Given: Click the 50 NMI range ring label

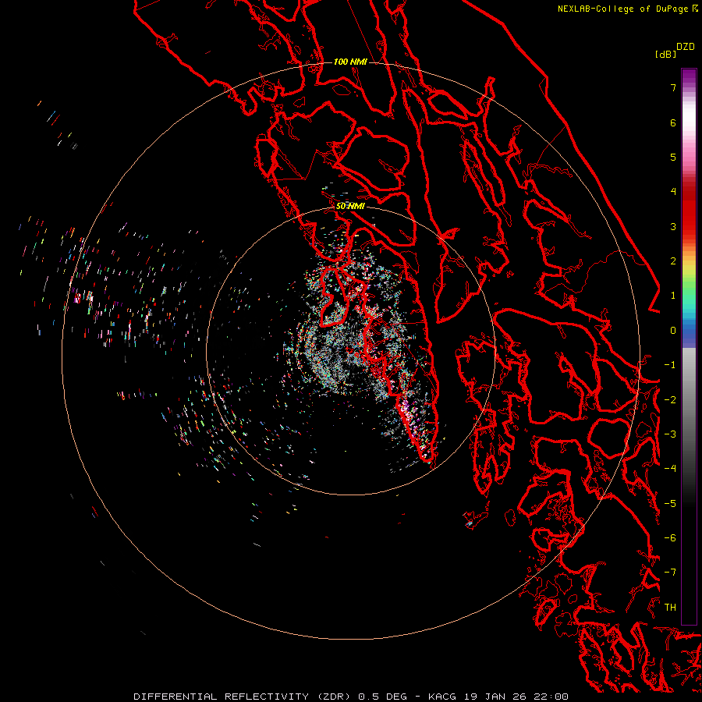Looking at the screenshot, I should [350, 206].
